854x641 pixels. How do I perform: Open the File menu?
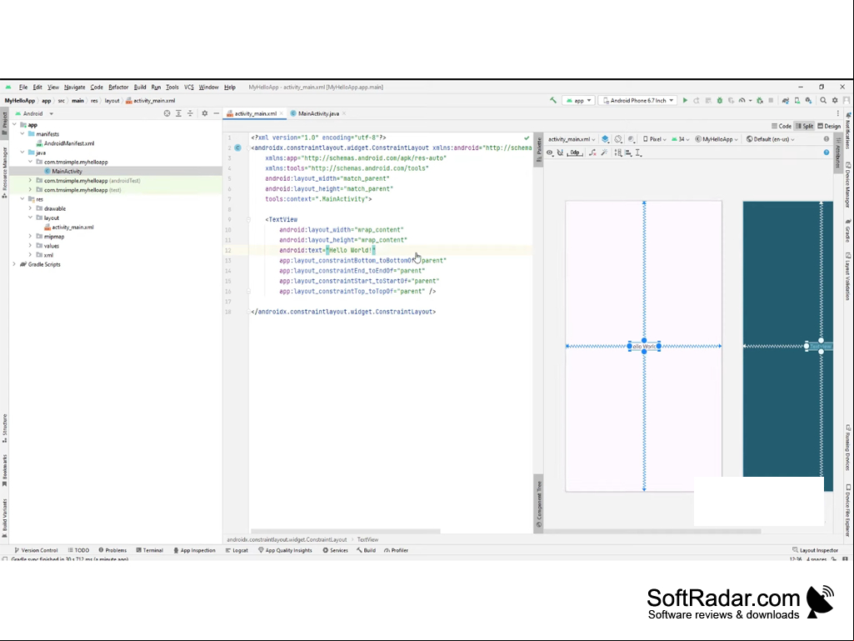[x=22, y=88]
